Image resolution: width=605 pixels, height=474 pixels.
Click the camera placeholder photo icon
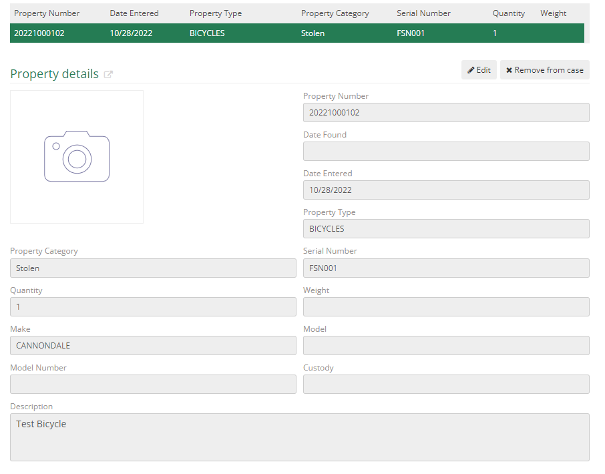point(76,156)
